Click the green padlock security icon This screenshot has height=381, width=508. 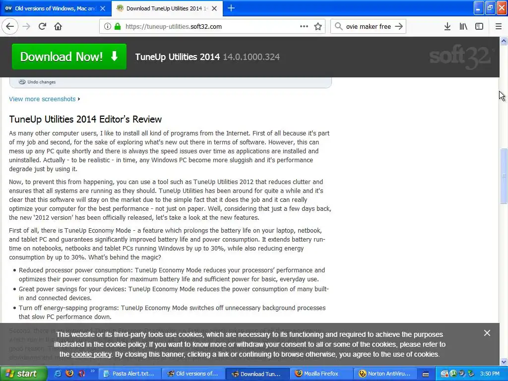click(118, 27)
